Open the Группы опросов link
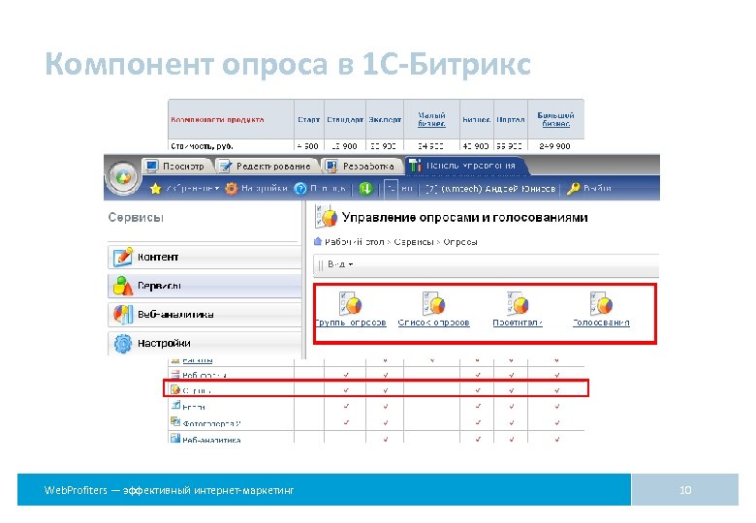 click(351, 323)
